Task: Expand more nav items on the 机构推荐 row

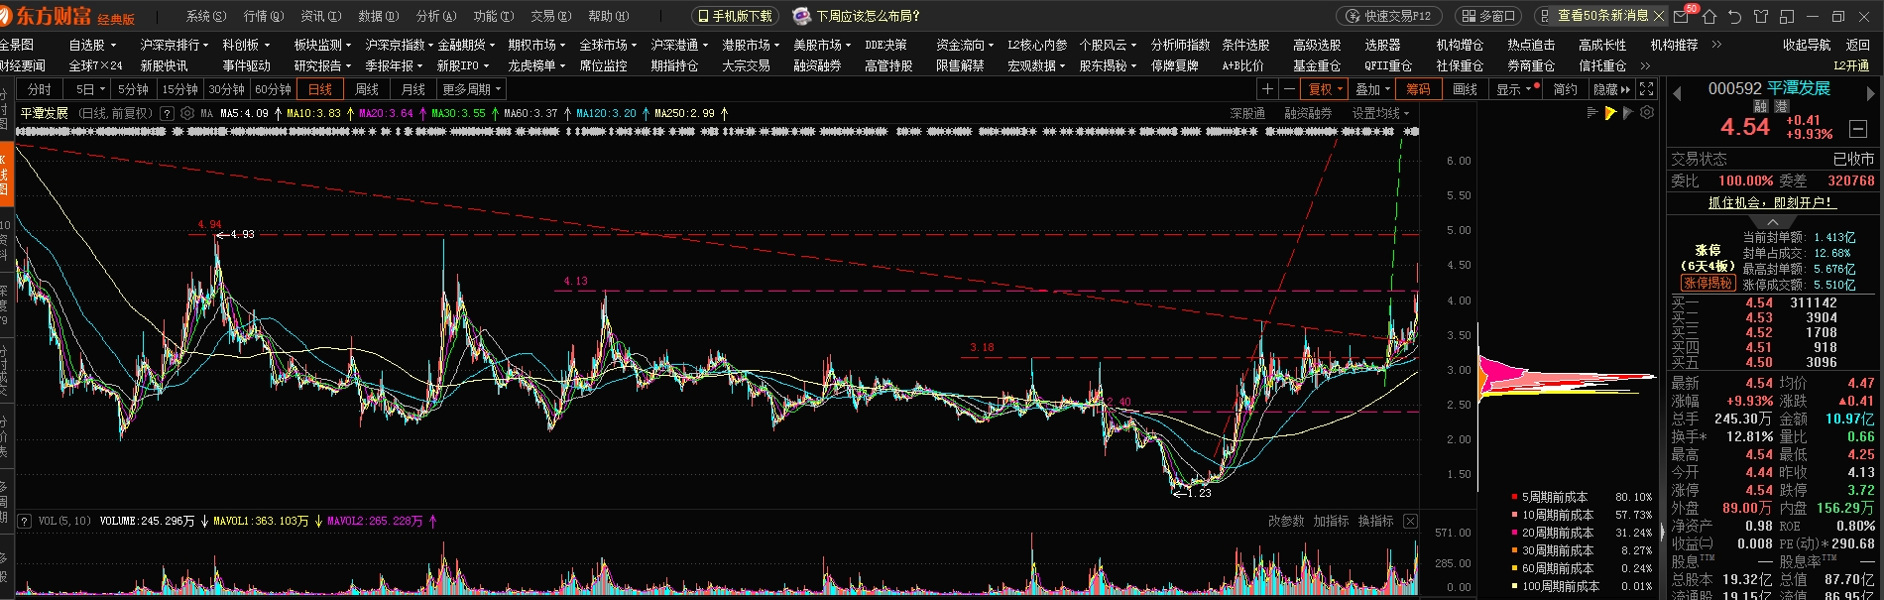Action: (x=1716, y=45)
